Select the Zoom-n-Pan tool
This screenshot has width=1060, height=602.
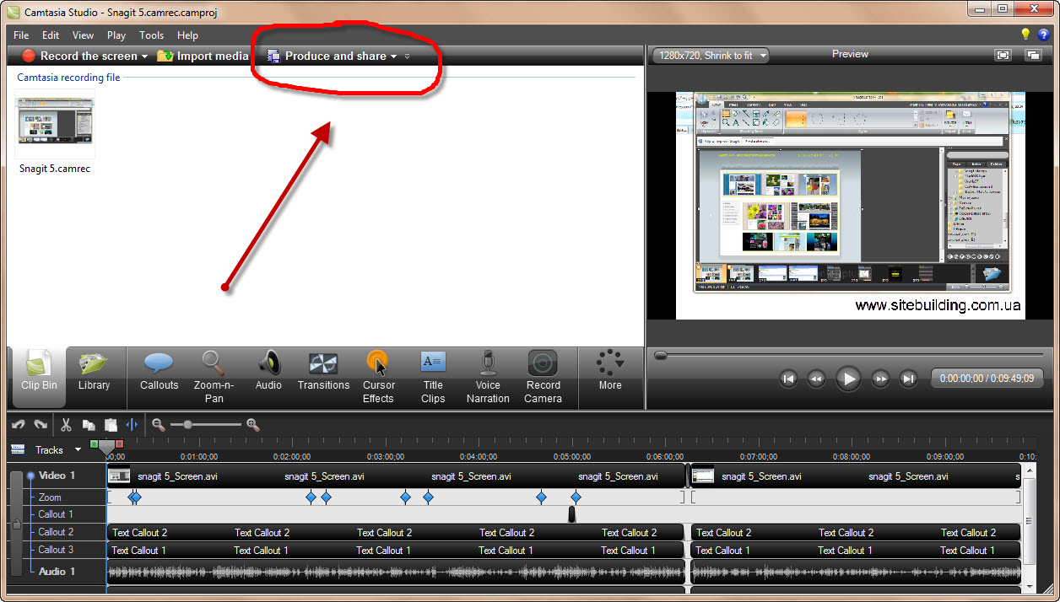pyautogui.click(x=214, y=378)
